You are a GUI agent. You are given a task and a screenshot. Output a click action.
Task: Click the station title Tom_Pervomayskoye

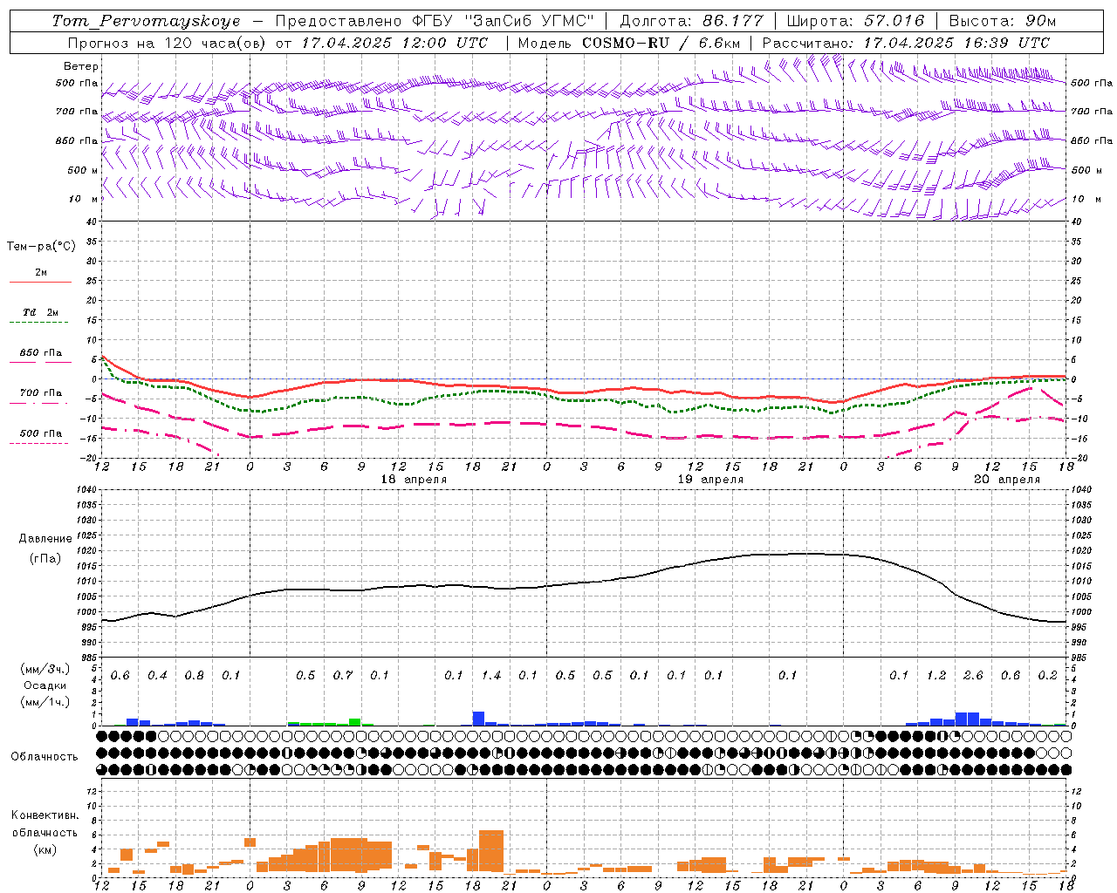click(x=146, y=21)
